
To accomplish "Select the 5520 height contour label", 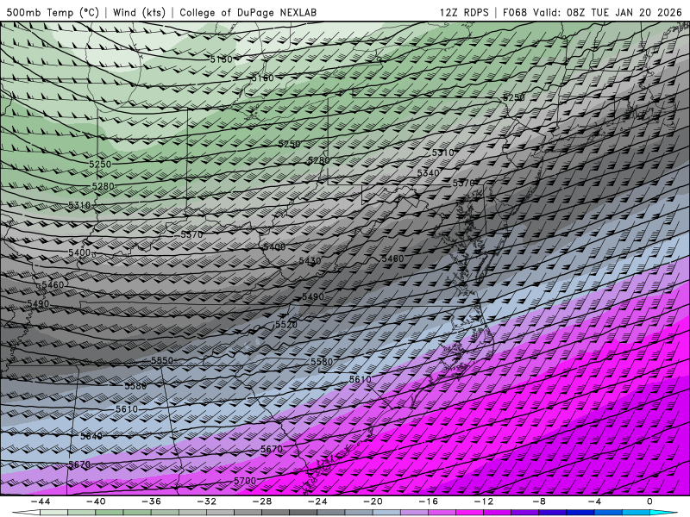I will (286, 325).
